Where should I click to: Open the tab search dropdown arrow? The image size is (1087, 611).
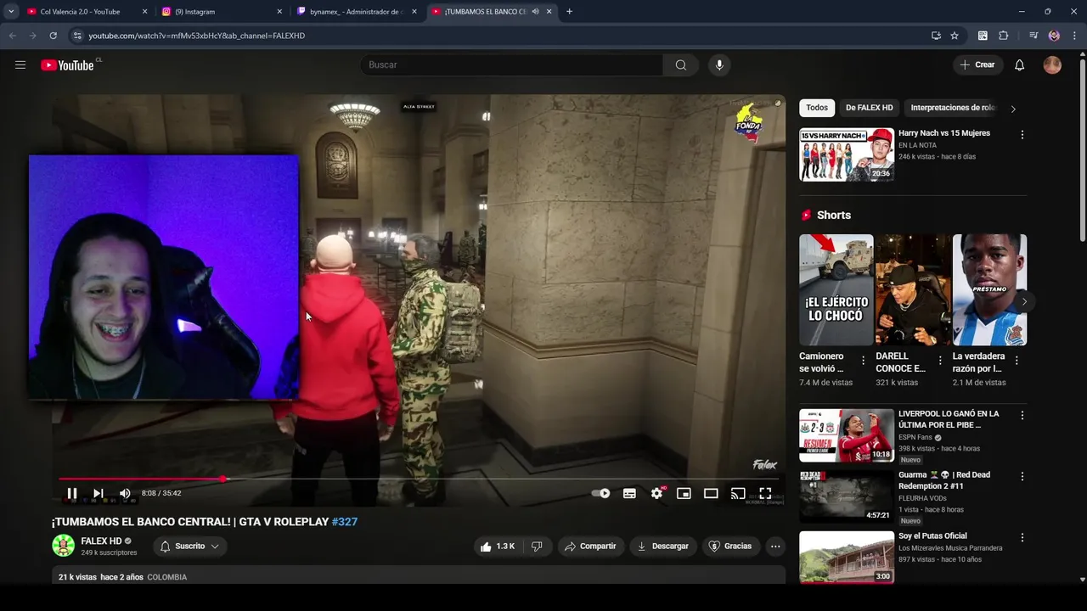click(x=11, y=12)
